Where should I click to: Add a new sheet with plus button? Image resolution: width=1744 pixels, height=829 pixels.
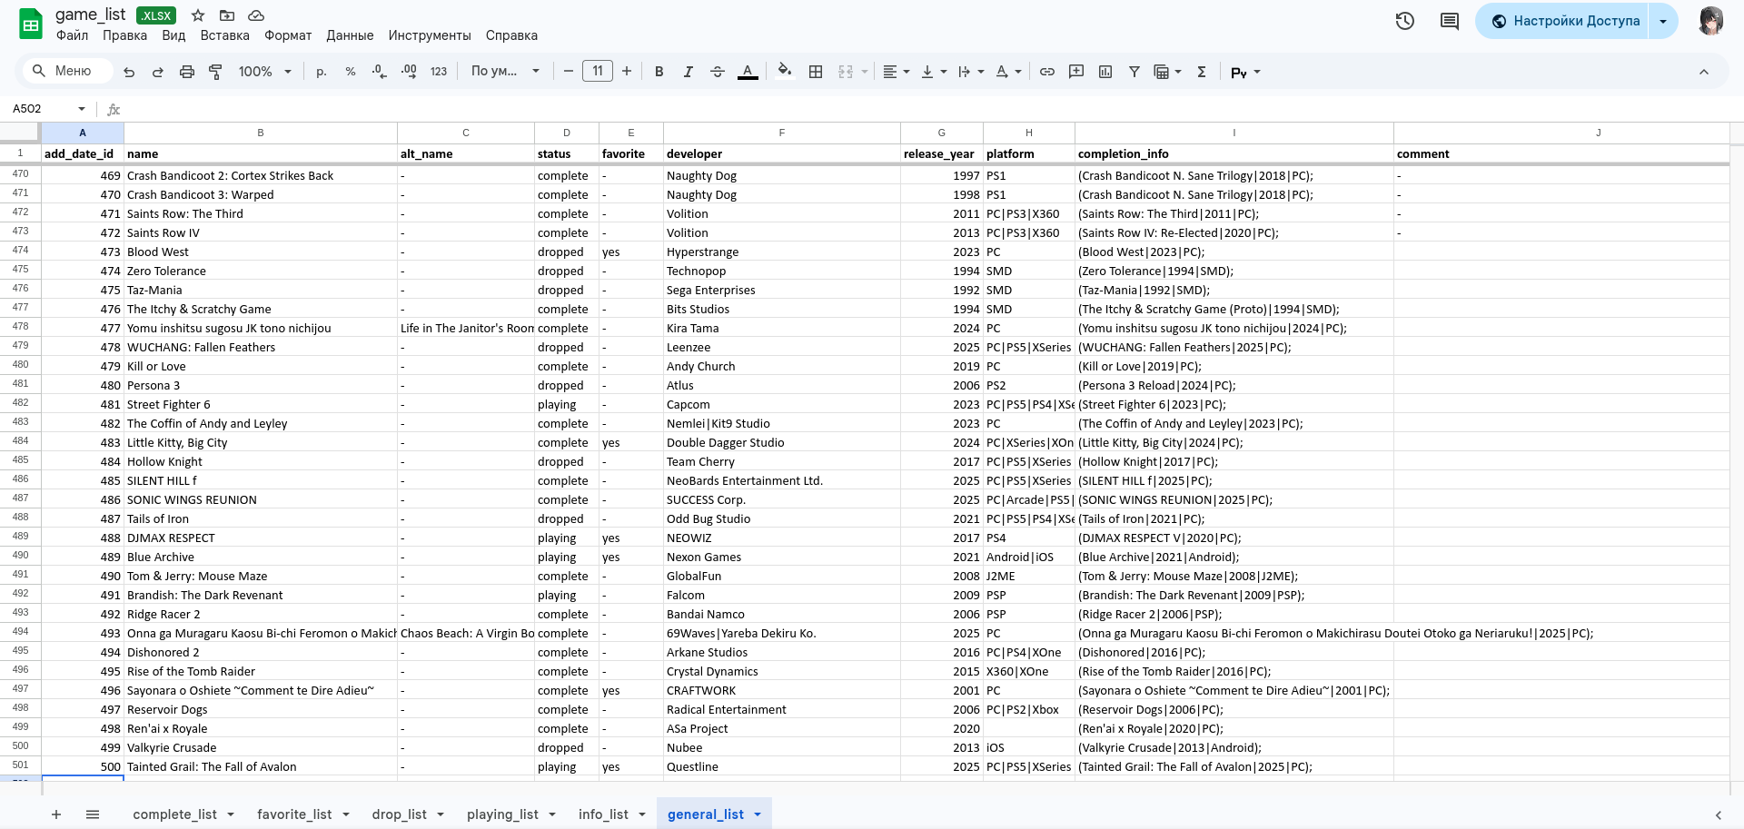point(56,814)
